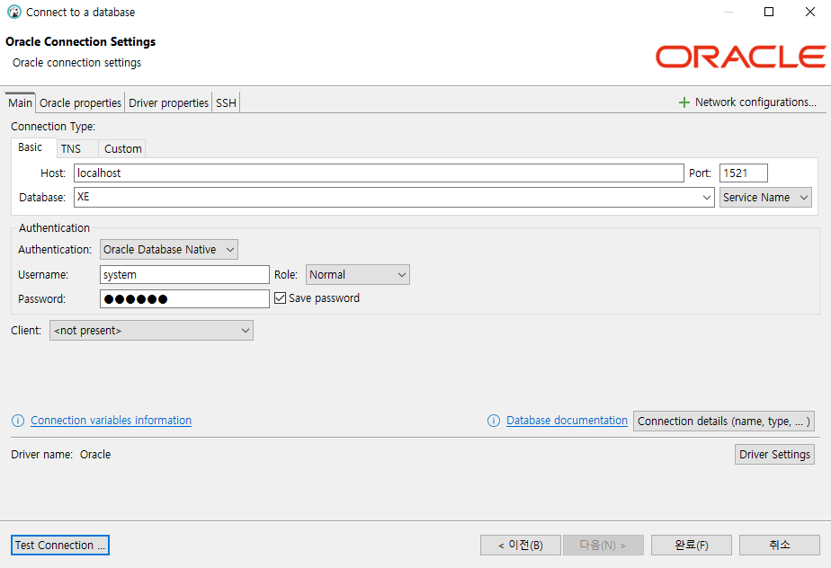
Task: Click the 취소 cancel button
Action: (x=779, y=546)
